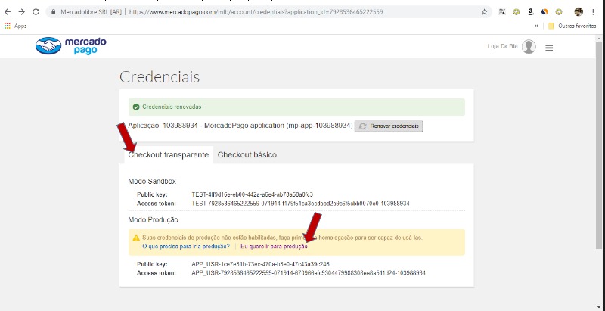Open the hamburger menu
This screenshot has height=311, width=605.
pyautogui.click(x=549, y=48)
